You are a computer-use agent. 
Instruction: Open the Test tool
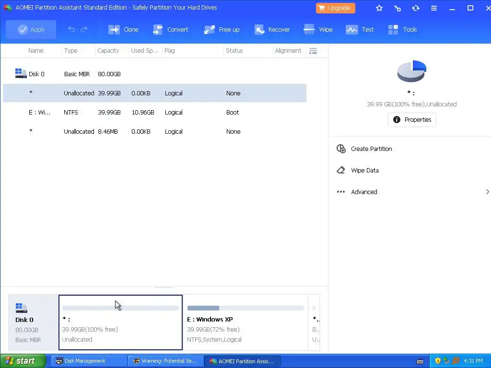point(360,29)
